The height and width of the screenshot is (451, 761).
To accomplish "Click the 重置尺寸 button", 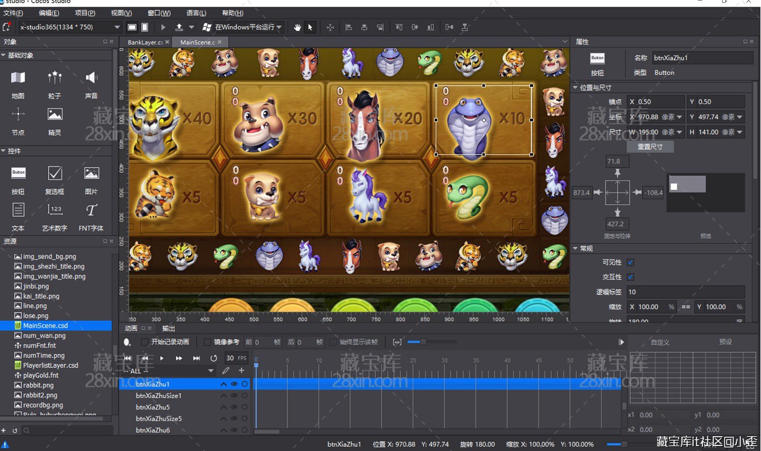I will pyautogui.click(x=650, y=147).
